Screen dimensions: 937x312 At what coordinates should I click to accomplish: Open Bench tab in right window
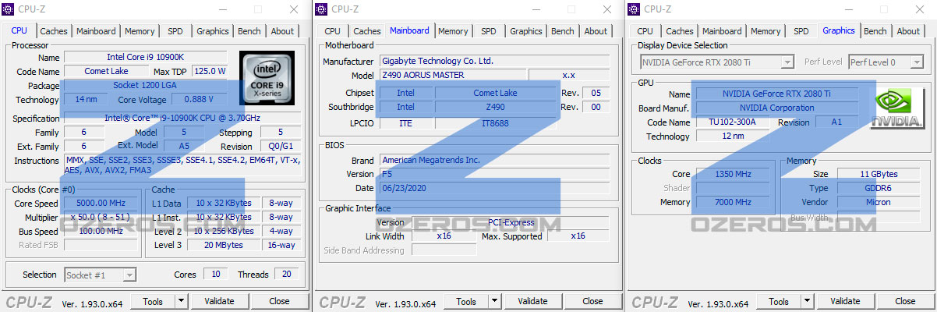click(x=875, y=31)
